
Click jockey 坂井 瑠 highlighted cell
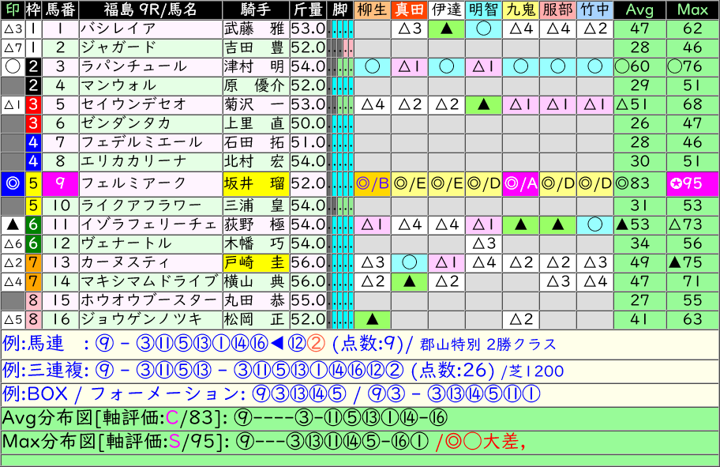(256, 183)
